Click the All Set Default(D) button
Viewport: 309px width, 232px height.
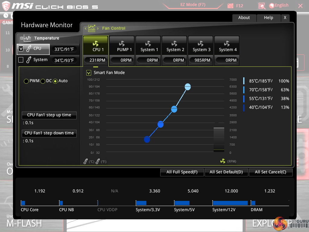226,172
